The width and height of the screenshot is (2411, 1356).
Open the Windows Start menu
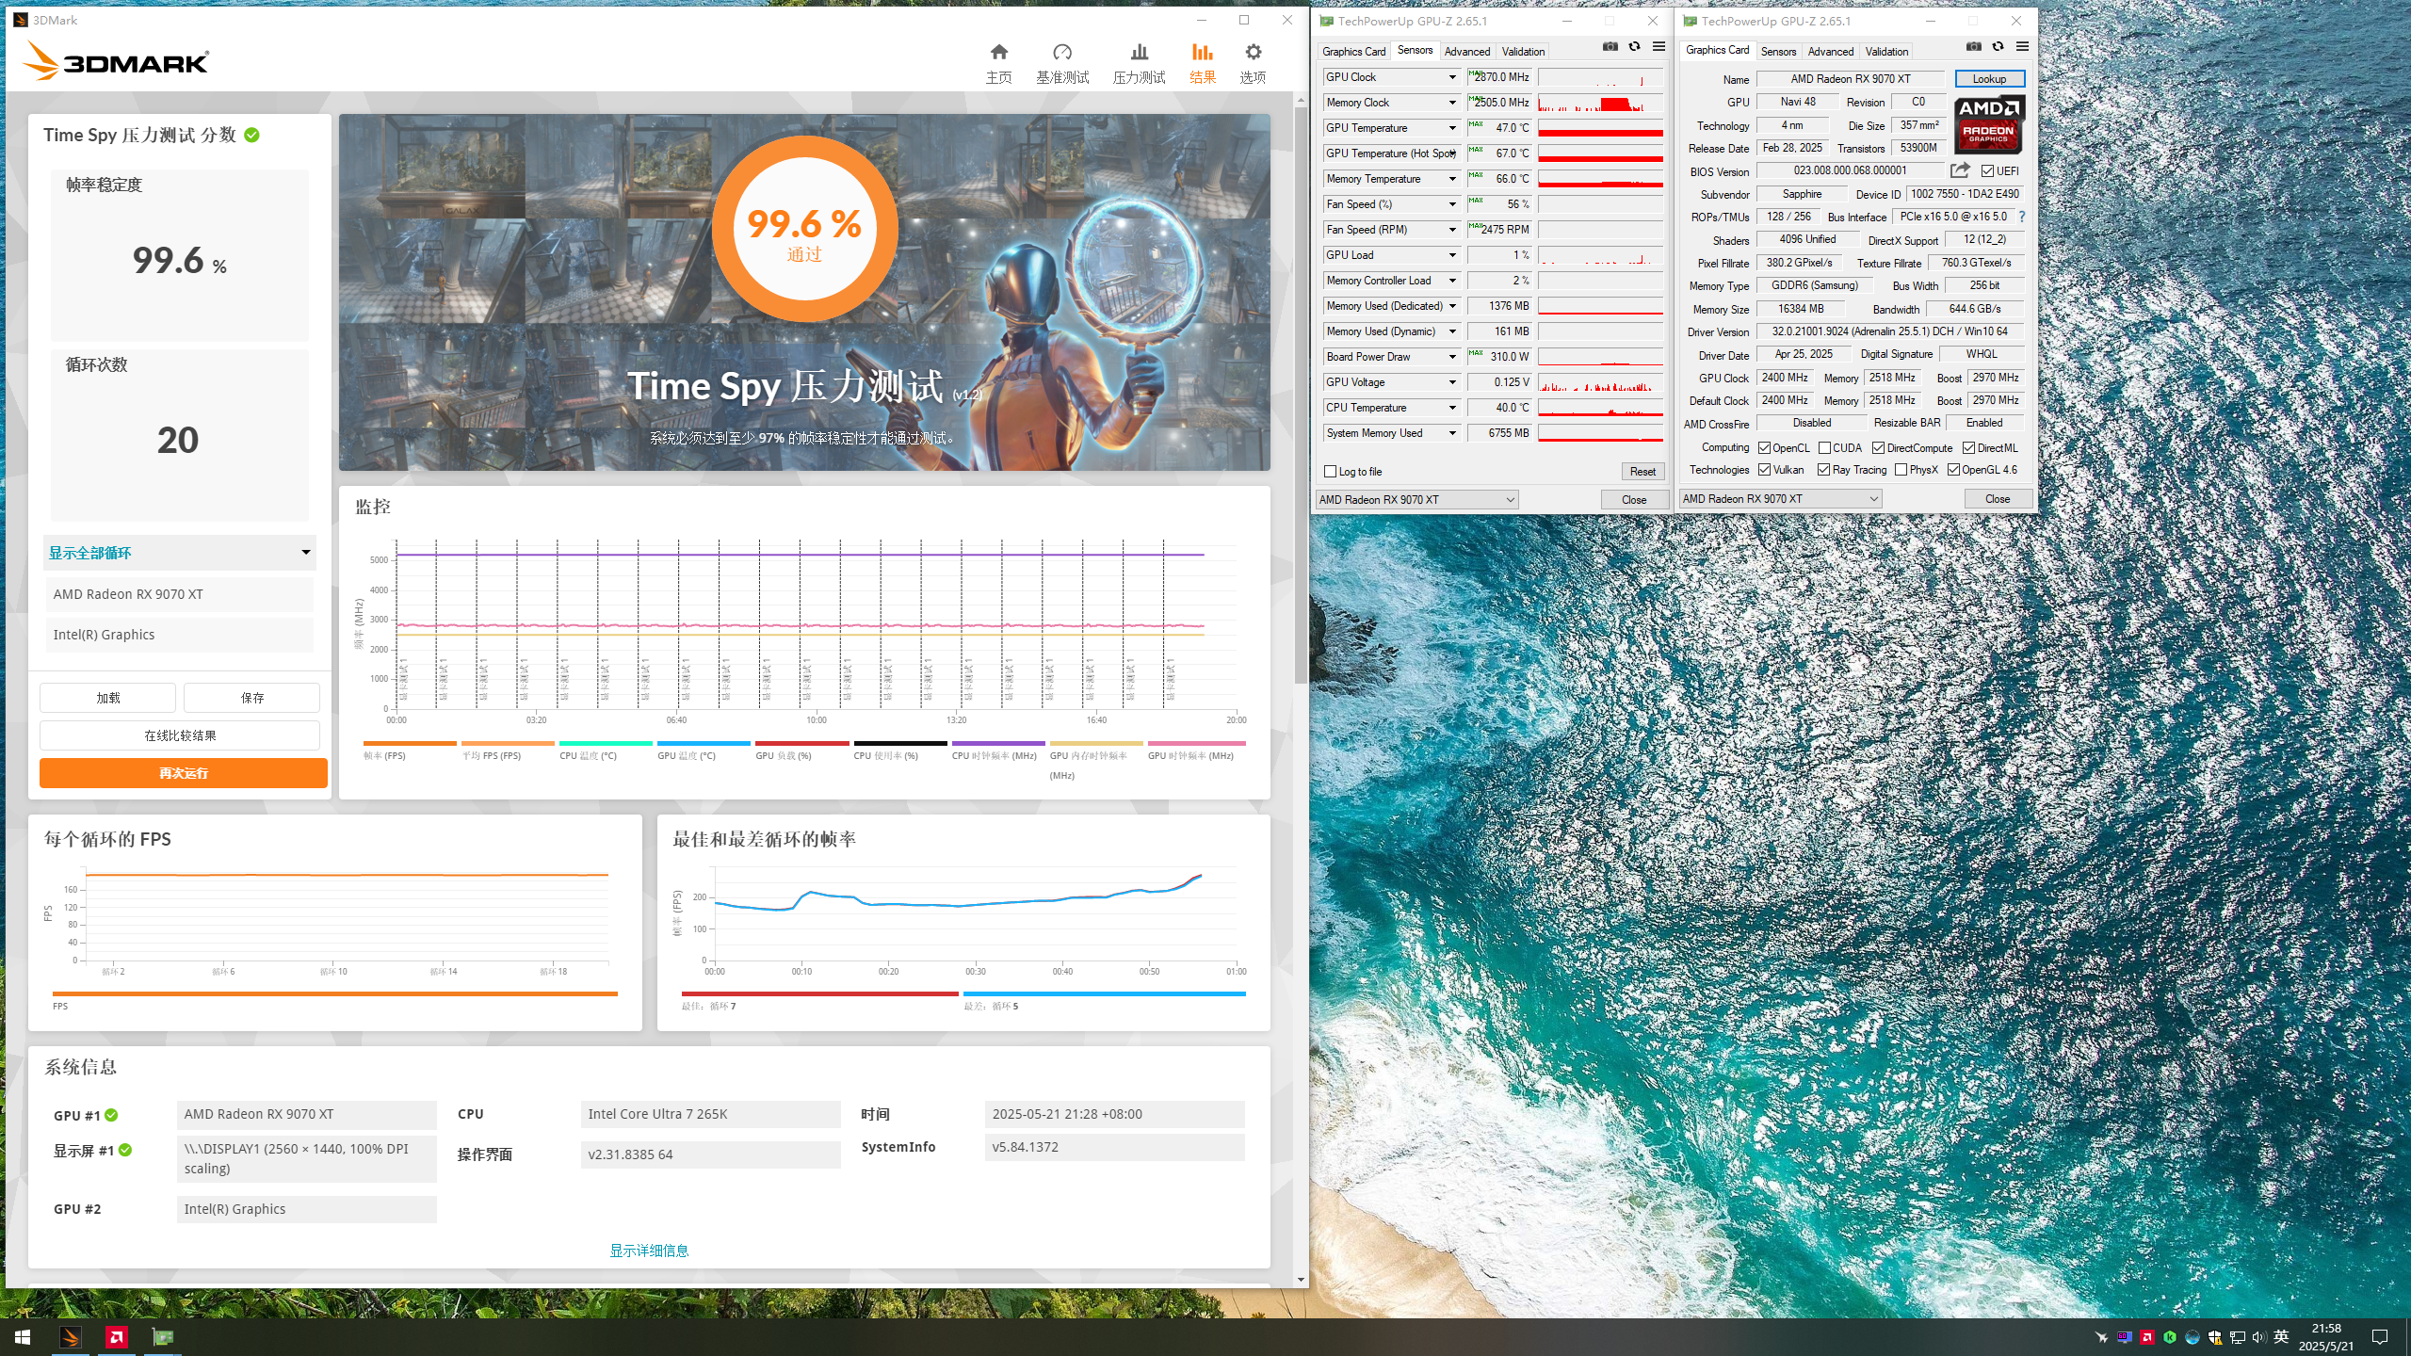23,1337
